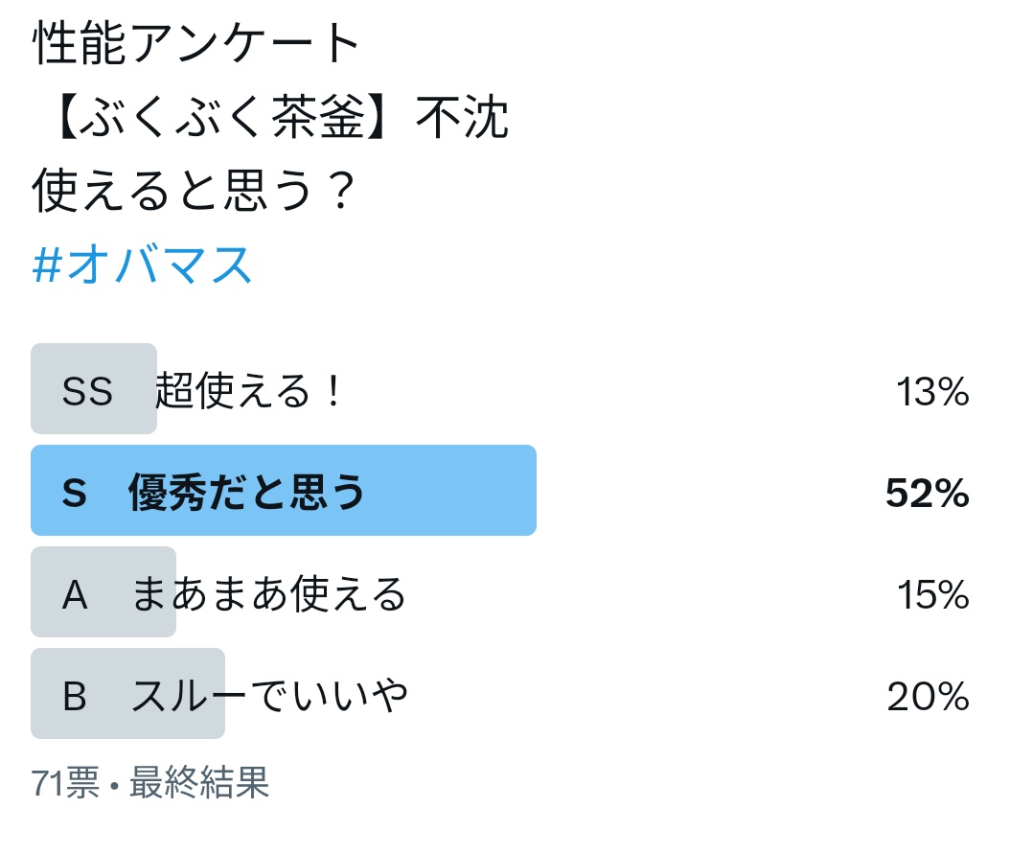Select the B スルーでいいや poll option
1010x854 pixels.
[500, 694]
